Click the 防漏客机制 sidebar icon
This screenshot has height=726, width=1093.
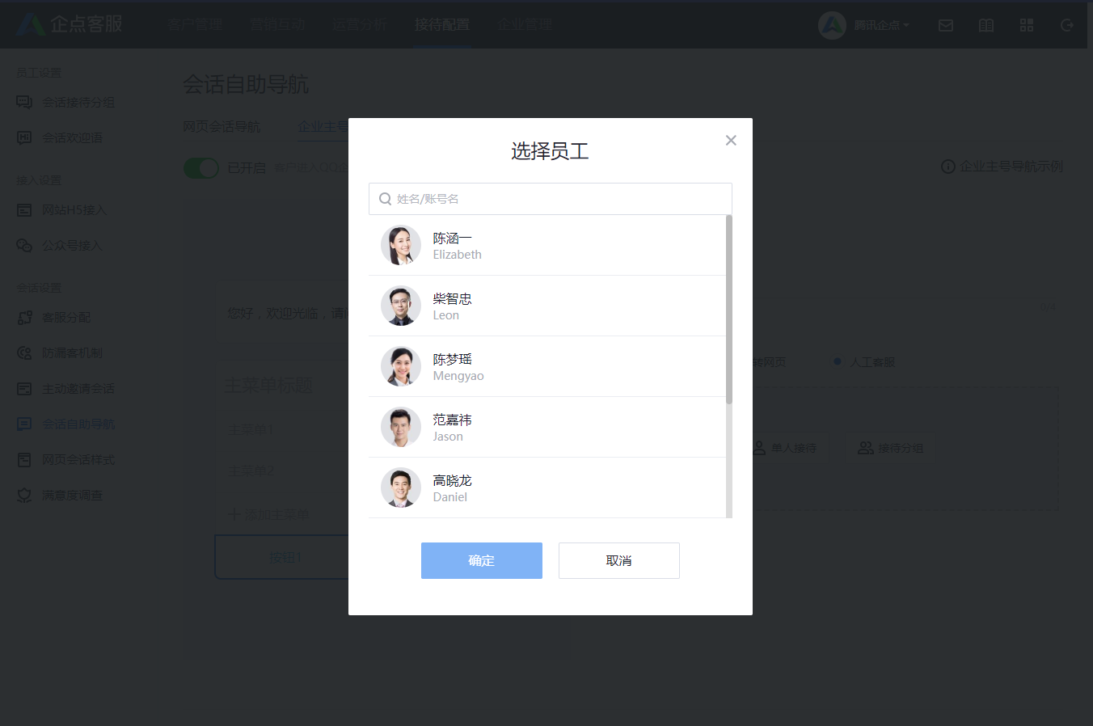(x=25, y=353)
